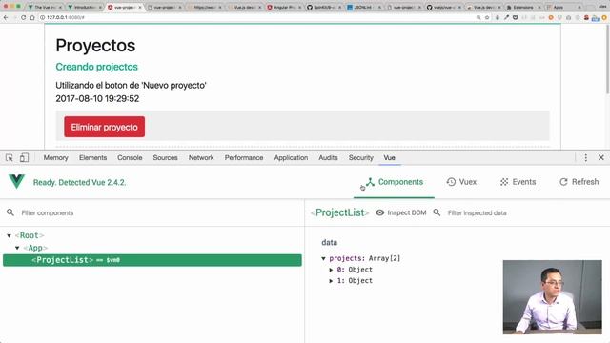Open the Memory devtools tab
Screen dimensions: 610x343
pos(55,157)
